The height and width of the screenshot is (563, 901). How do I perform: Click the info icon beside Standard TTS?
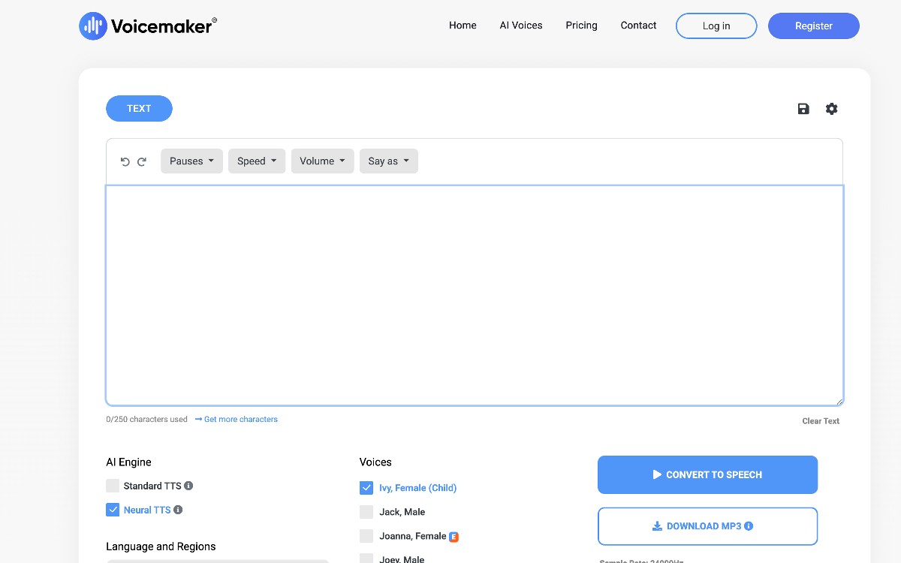[x=188, y=486]
